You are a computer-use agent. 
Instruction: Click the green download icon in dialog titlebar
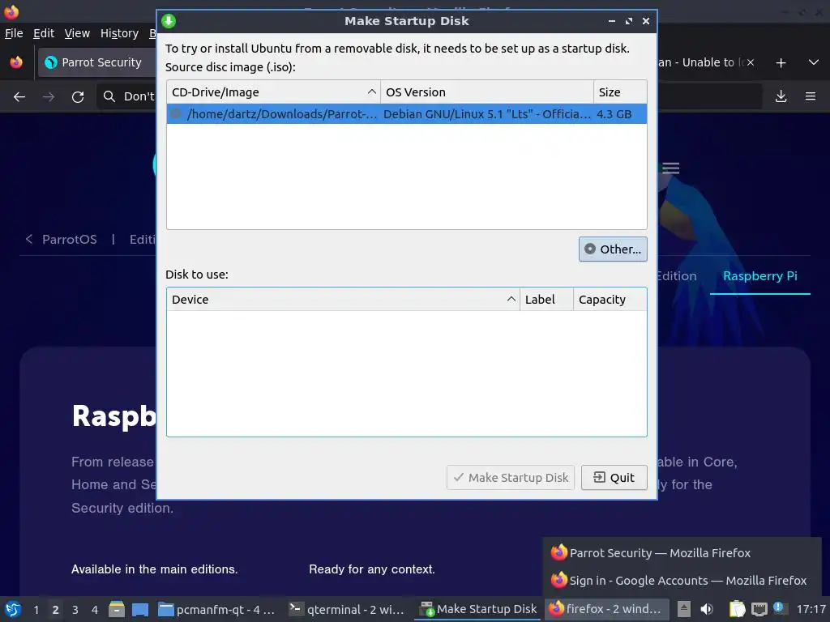[169, 21]
